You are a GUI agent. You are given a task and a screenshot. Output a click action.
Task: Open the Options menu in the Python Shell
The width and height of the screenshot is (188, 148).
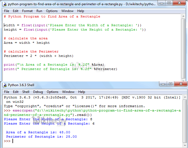click(53, 92)
